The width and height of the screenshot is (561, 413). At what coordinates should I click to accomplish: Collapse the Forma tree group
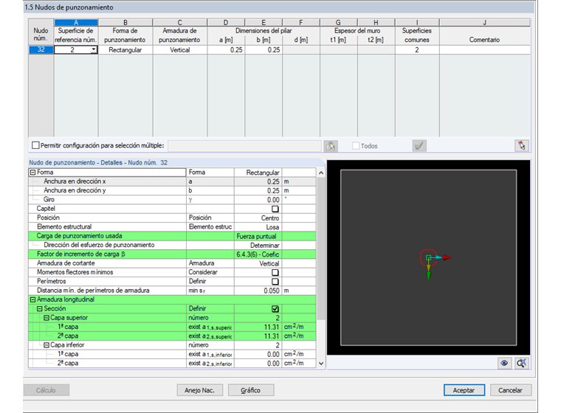33,173
